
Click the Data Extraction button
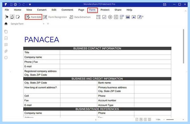(x=80, y=17)
